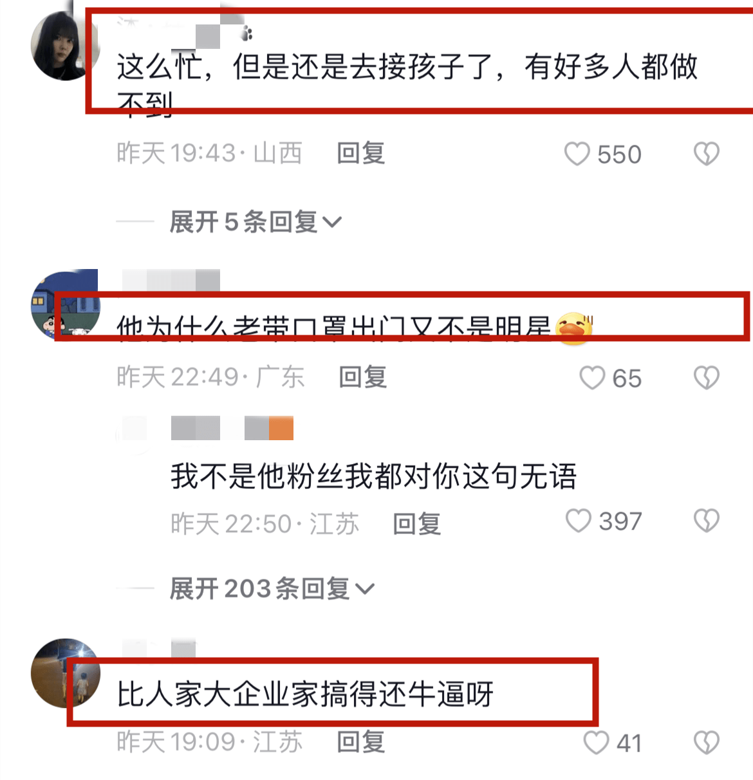Like the Guangdong comment with 65 likes

coord(592,378)
